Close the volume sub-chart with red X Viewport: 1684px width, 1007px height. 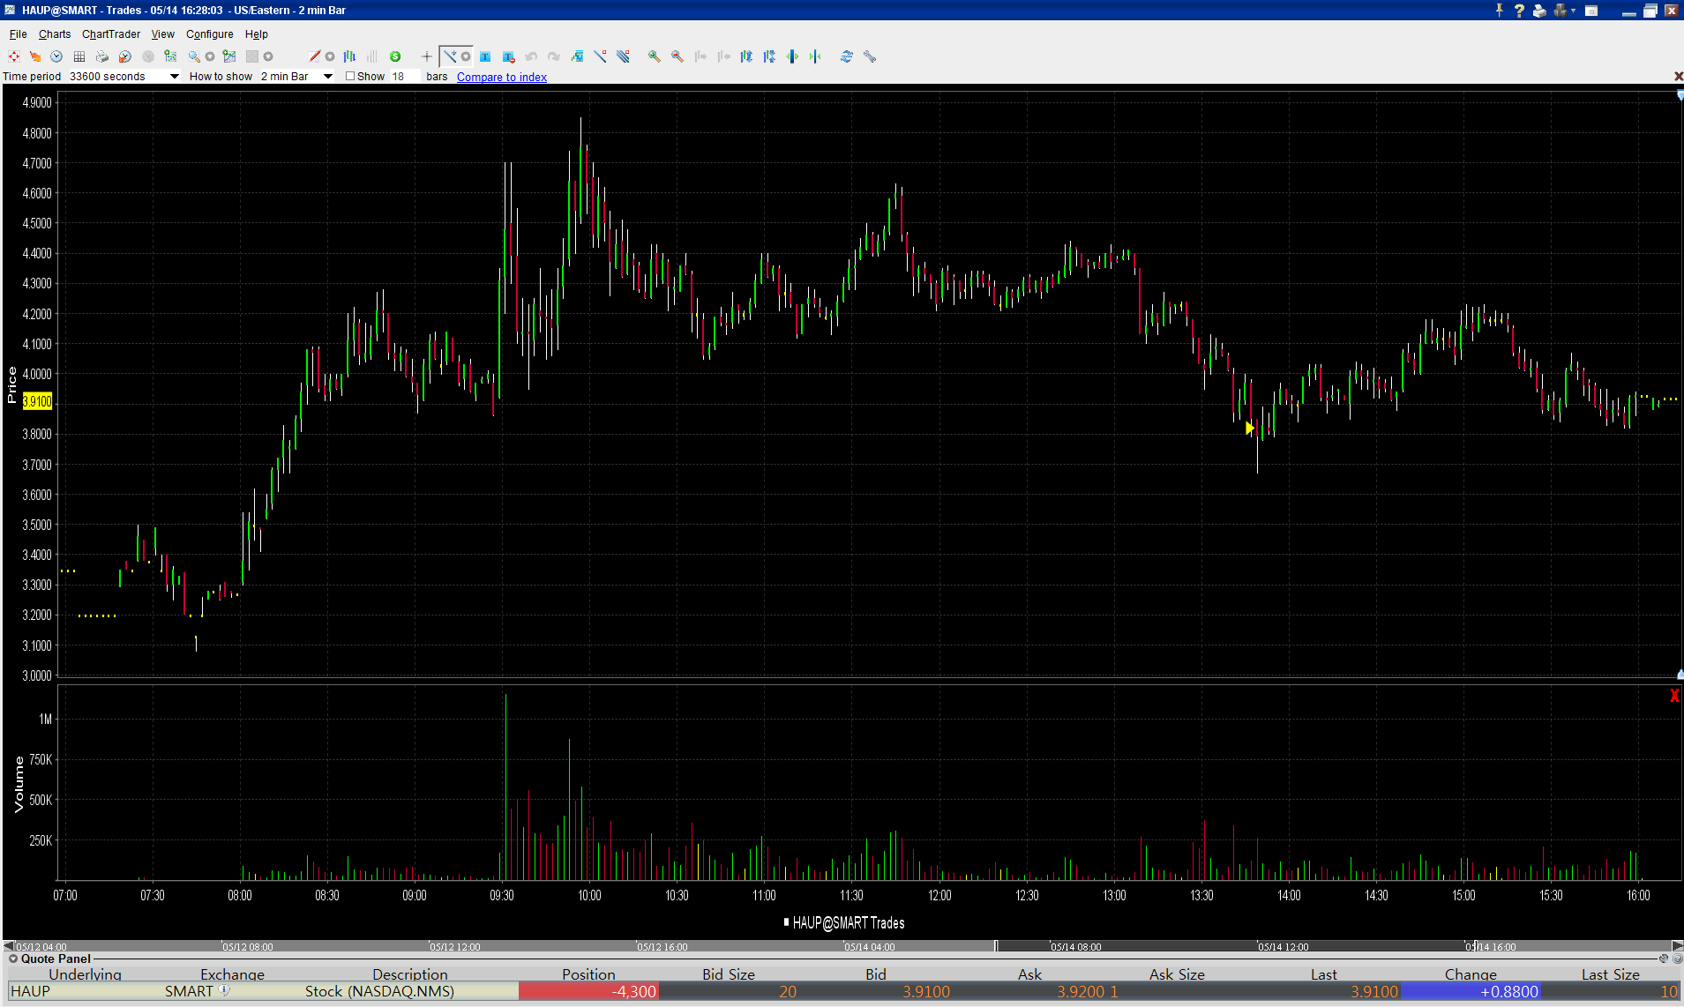1674,696
